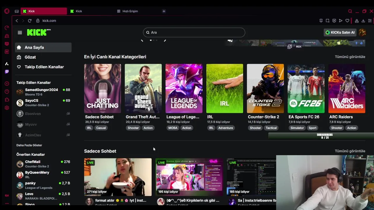Focus the Ara search field
This screenshot has width=374, height=210.
(x=194, y=32)
